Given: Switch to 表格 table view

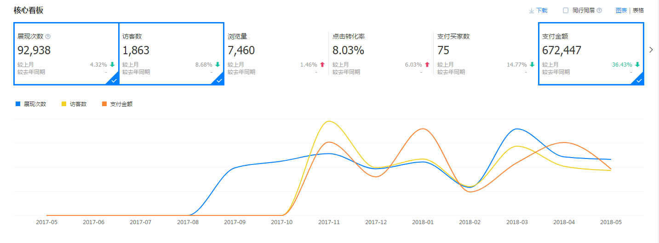Looking at the screenshot, I should pos(638,11).
